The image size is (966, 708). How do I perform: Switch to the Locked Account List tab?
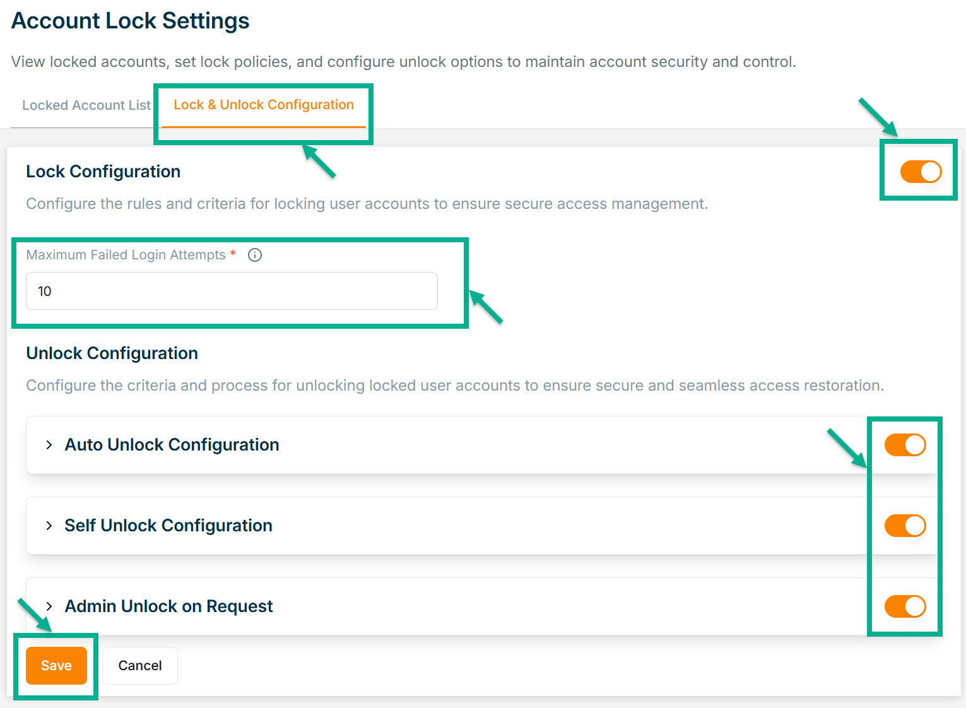[86, 105]
